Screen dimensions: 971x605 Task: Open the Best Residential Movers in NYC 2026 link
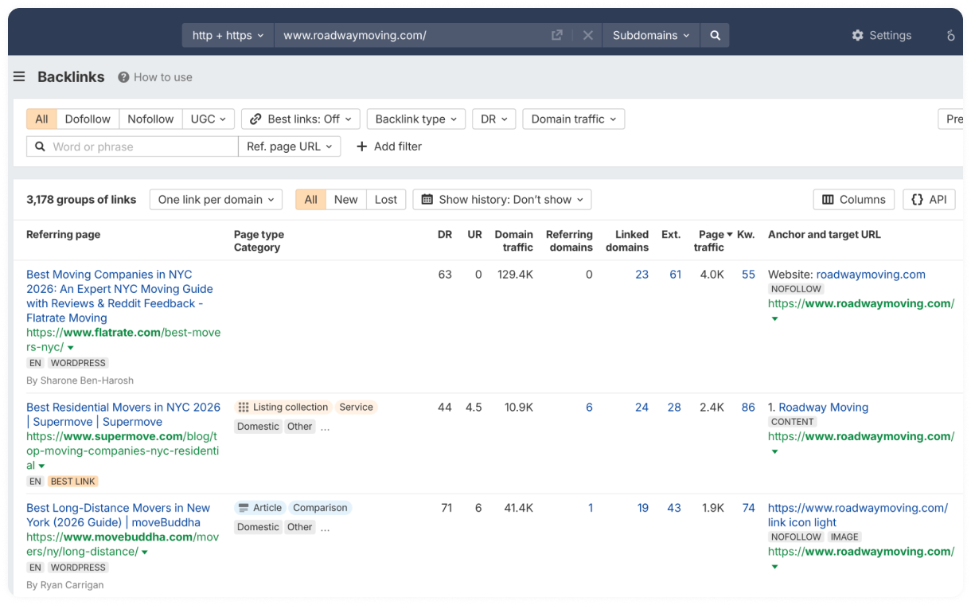[123, 414]
